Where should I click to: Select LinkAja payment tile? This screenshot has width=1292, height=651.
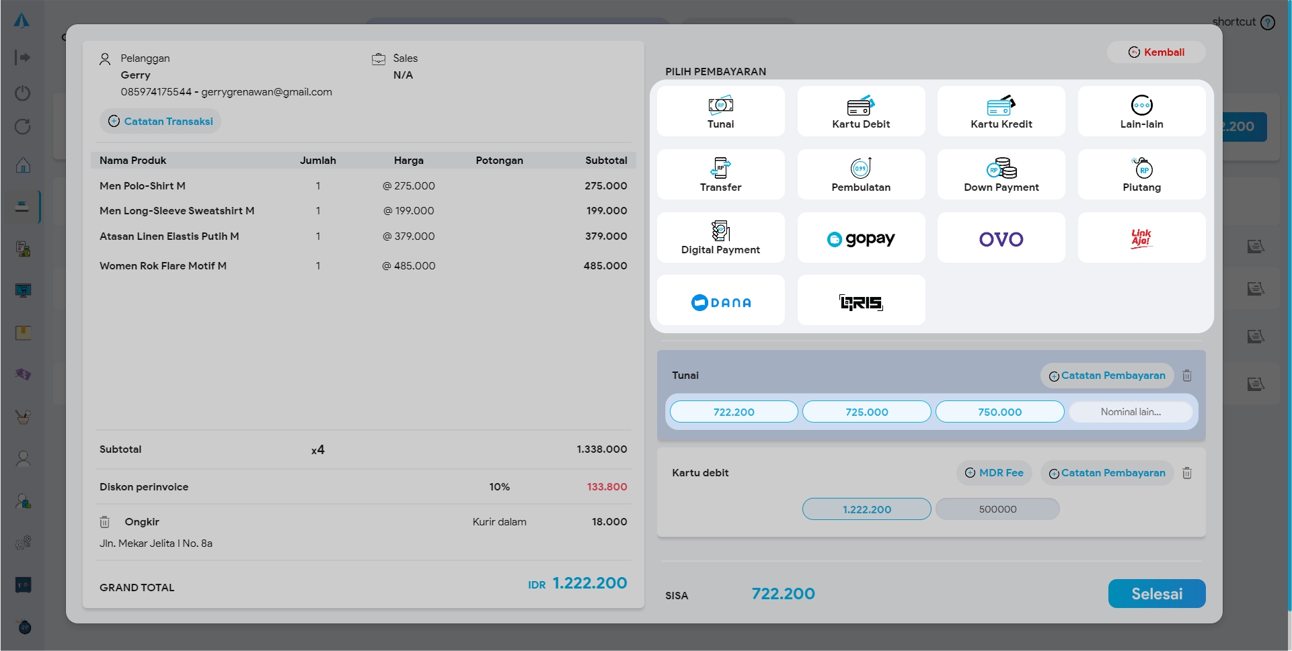tap(1141, 238)
